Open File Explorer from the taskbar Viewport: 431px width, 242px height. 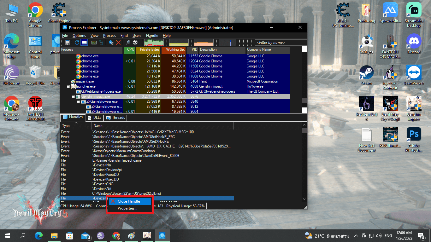pyautogui.click(x=54, y=236)
